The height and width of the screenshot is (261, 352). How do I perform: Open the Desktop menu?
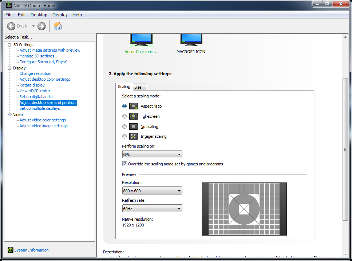[39, 15]
